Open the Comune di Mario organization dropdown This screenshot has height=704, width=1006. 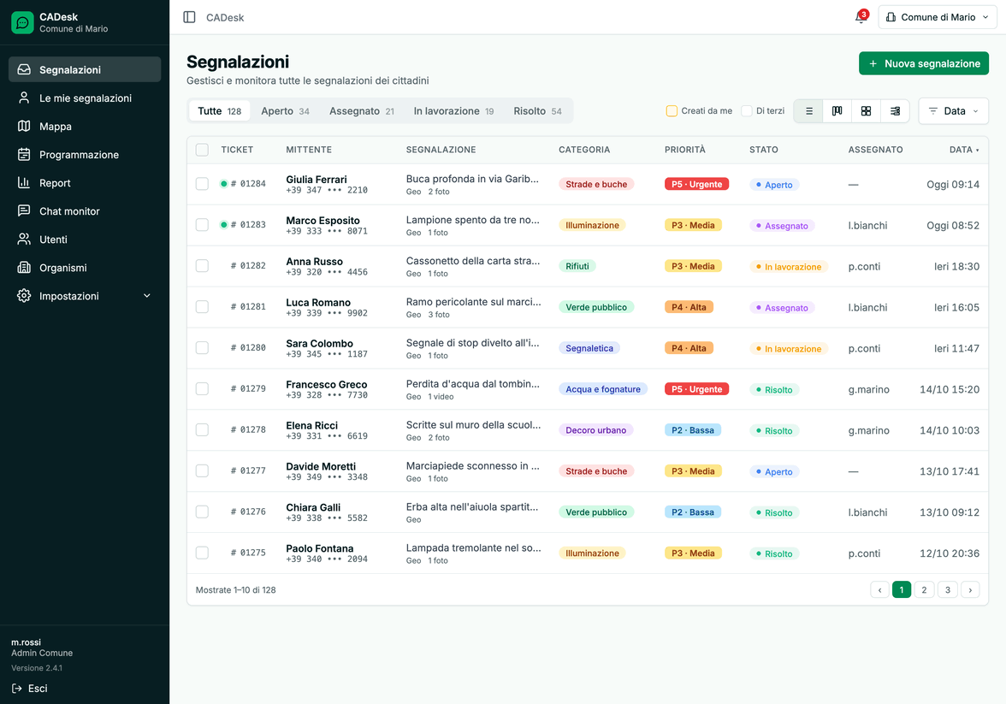[x=938, y=17]
